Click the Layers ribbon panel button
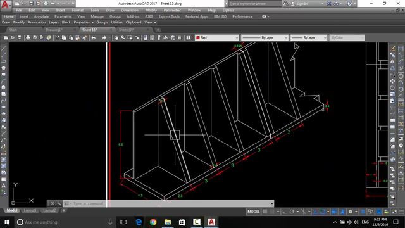This screenshot has width=405, height=228. [54, 23]
